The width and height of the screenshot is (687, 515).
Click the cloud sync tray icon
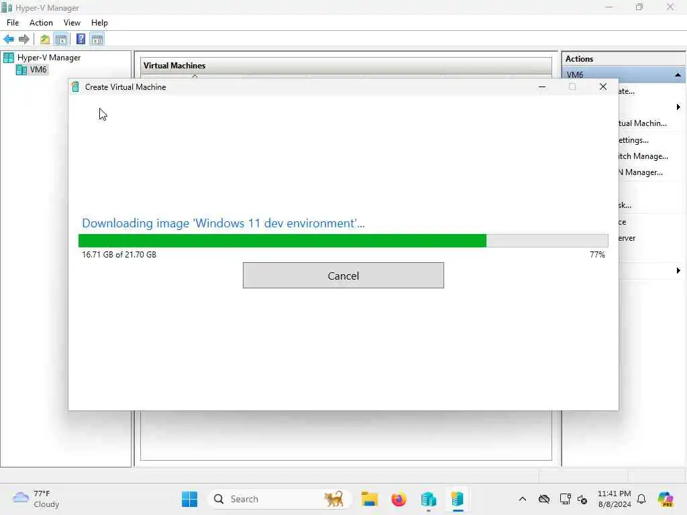(x=544, y=499)
